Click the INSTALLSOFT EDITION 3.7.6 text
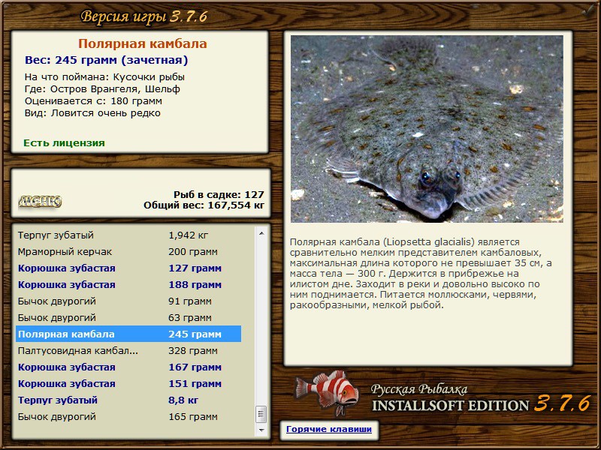Viewport: 601px width, 450px height. tap(482, 403)
